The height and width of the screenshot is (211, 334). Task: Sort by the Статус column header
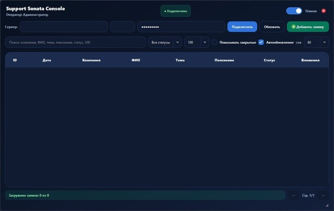(x=269, y=60)
